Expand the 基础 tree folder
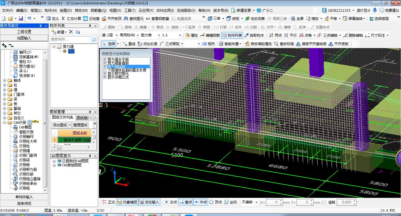 click(x=4, y=108)
